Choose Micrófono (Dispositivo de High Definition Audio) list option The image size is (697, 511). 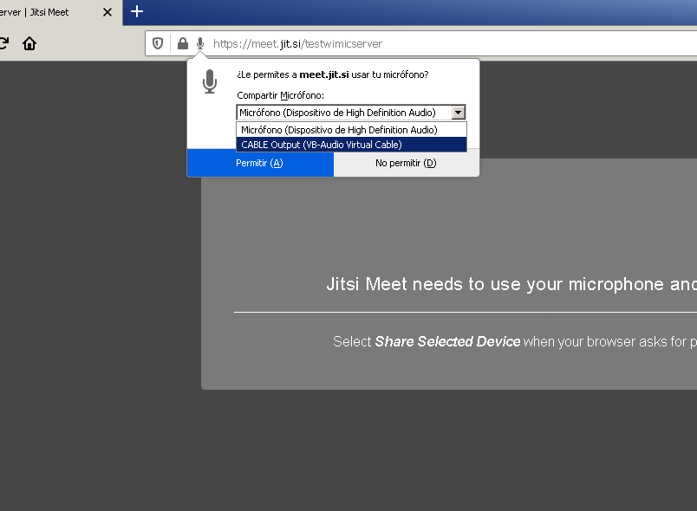point(351,130)
